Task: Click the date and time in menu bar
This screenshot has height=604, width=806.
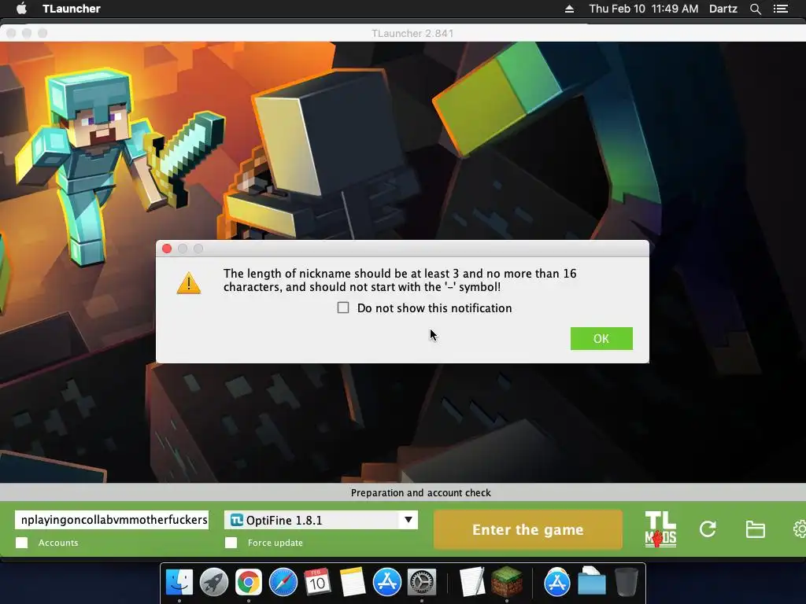Action: 644,9
